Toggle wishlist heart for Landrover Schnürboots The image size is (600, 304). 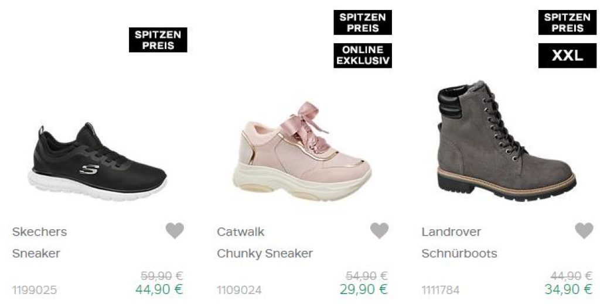[584, 231]
